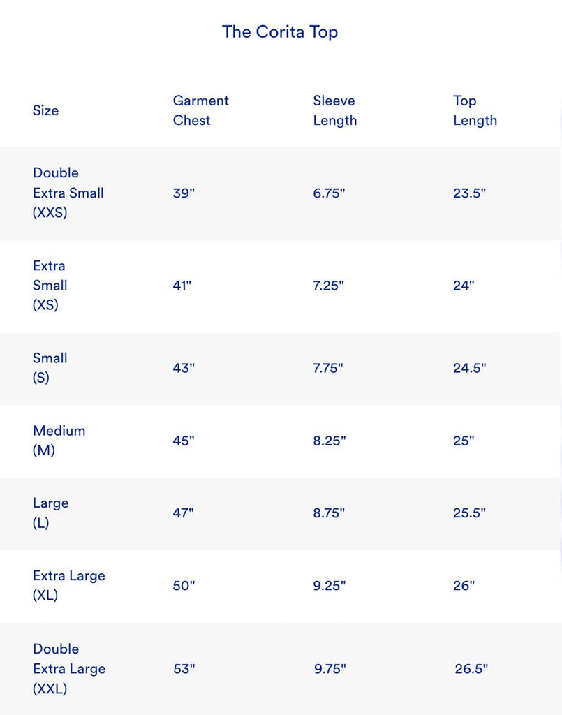
Task: Select the 'Size' column header
Action: click(x=45, y=110)
